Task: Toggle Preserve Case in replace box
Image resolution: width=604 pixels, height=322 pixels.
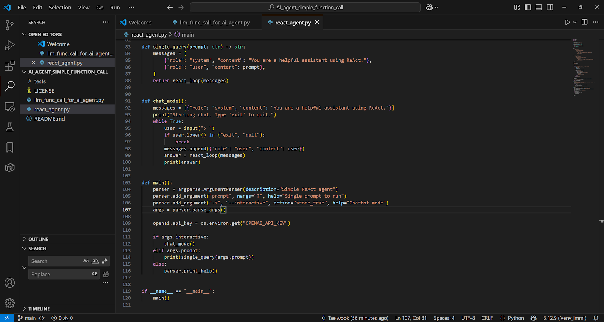Action: coord(94,274)
